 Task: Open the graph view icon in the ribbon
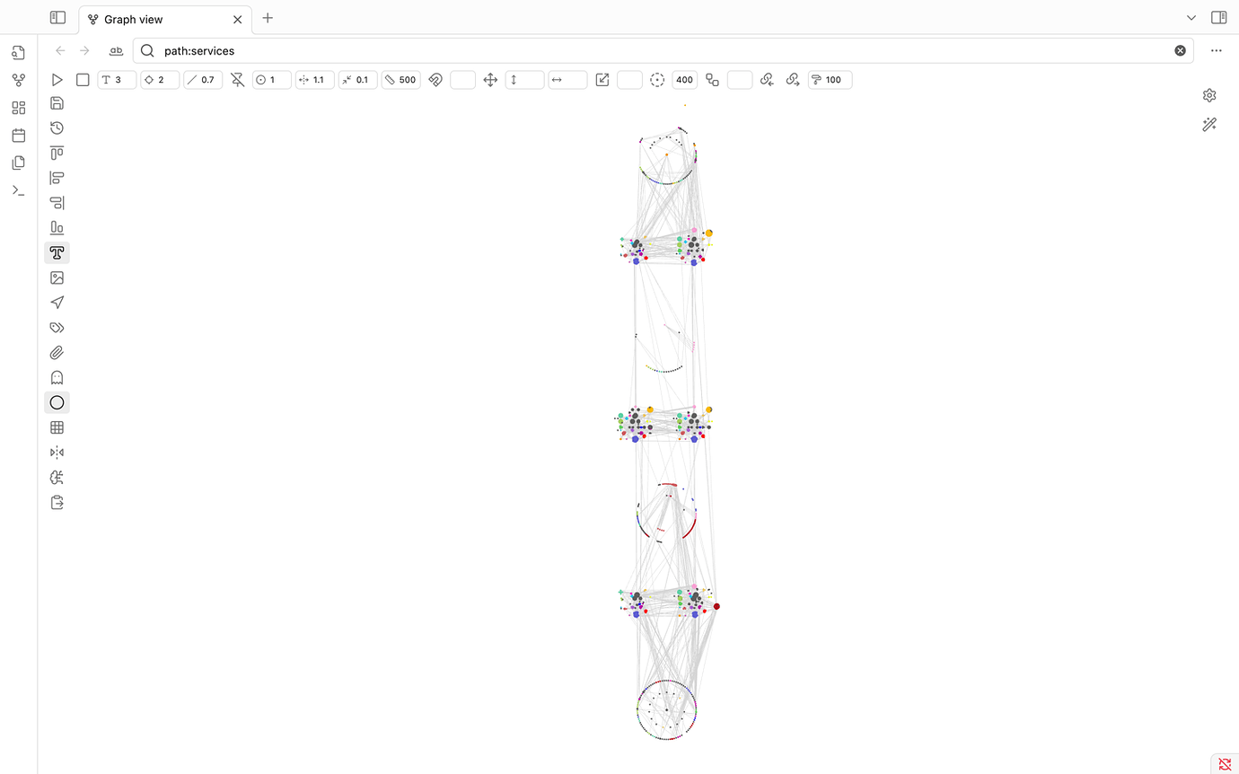coord(18,80)
